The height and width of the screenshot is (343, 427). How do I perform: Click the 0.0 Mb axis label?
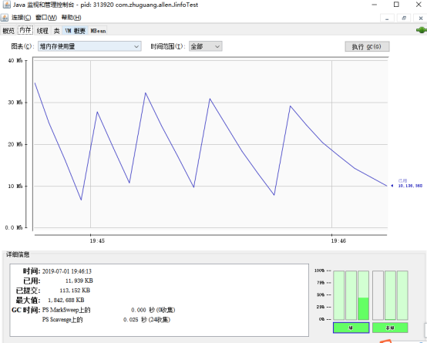(x=14, y=227)
